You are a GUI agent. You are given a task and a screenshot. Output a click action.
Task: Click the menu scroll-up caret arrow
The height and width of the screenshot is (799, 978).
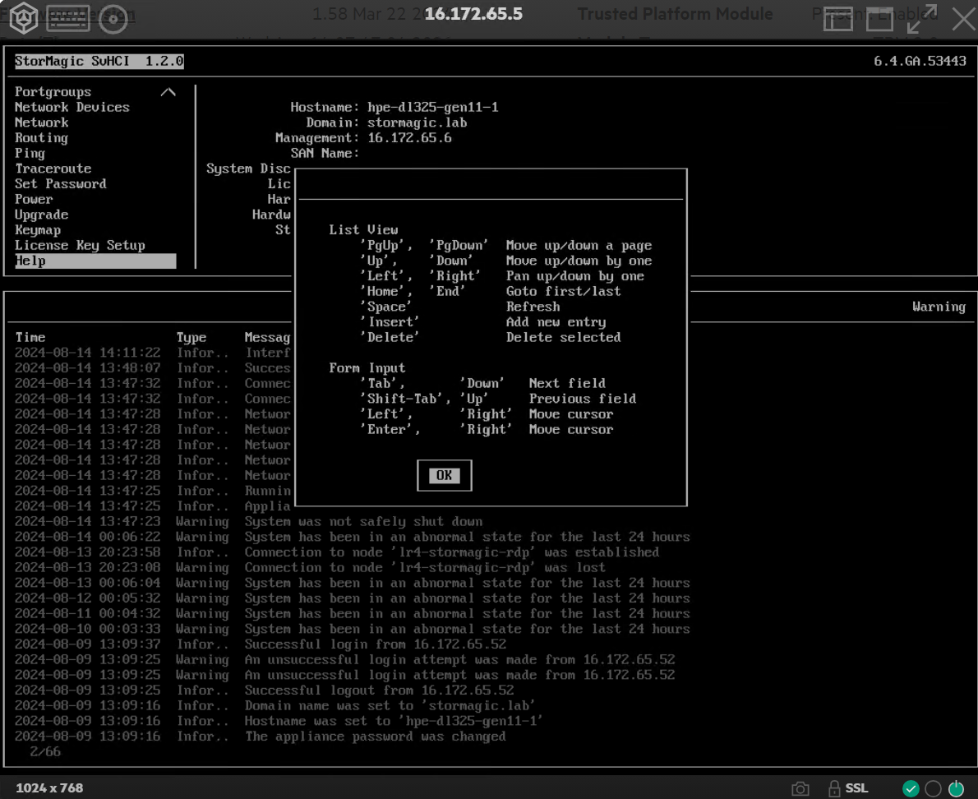(168, 92)
